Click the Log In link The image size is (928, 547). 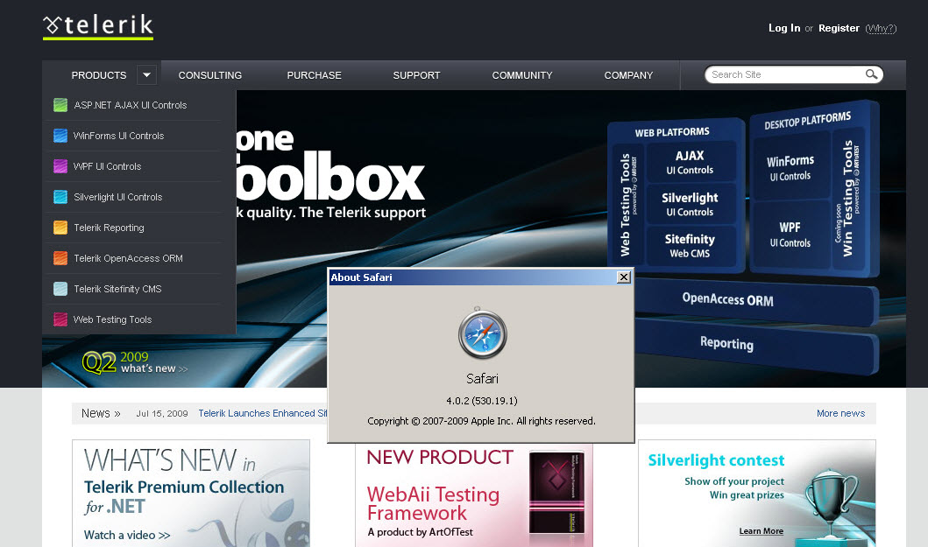point(784,28)
